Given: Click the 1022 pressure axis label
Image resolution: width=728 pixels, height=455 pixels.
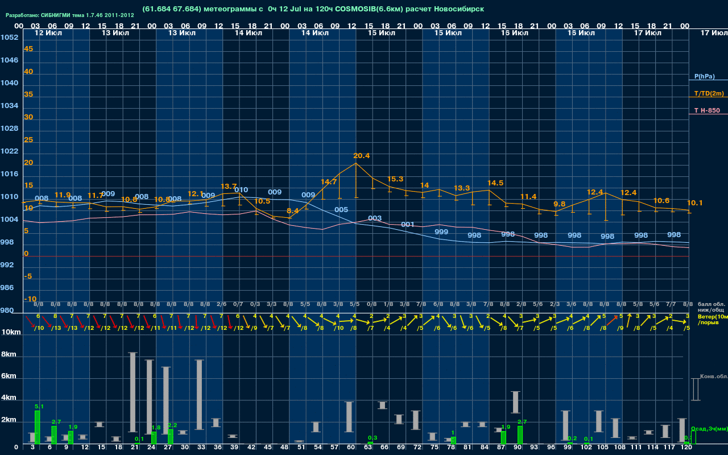Looking at the screenshot, I should [x=9, y=151].
